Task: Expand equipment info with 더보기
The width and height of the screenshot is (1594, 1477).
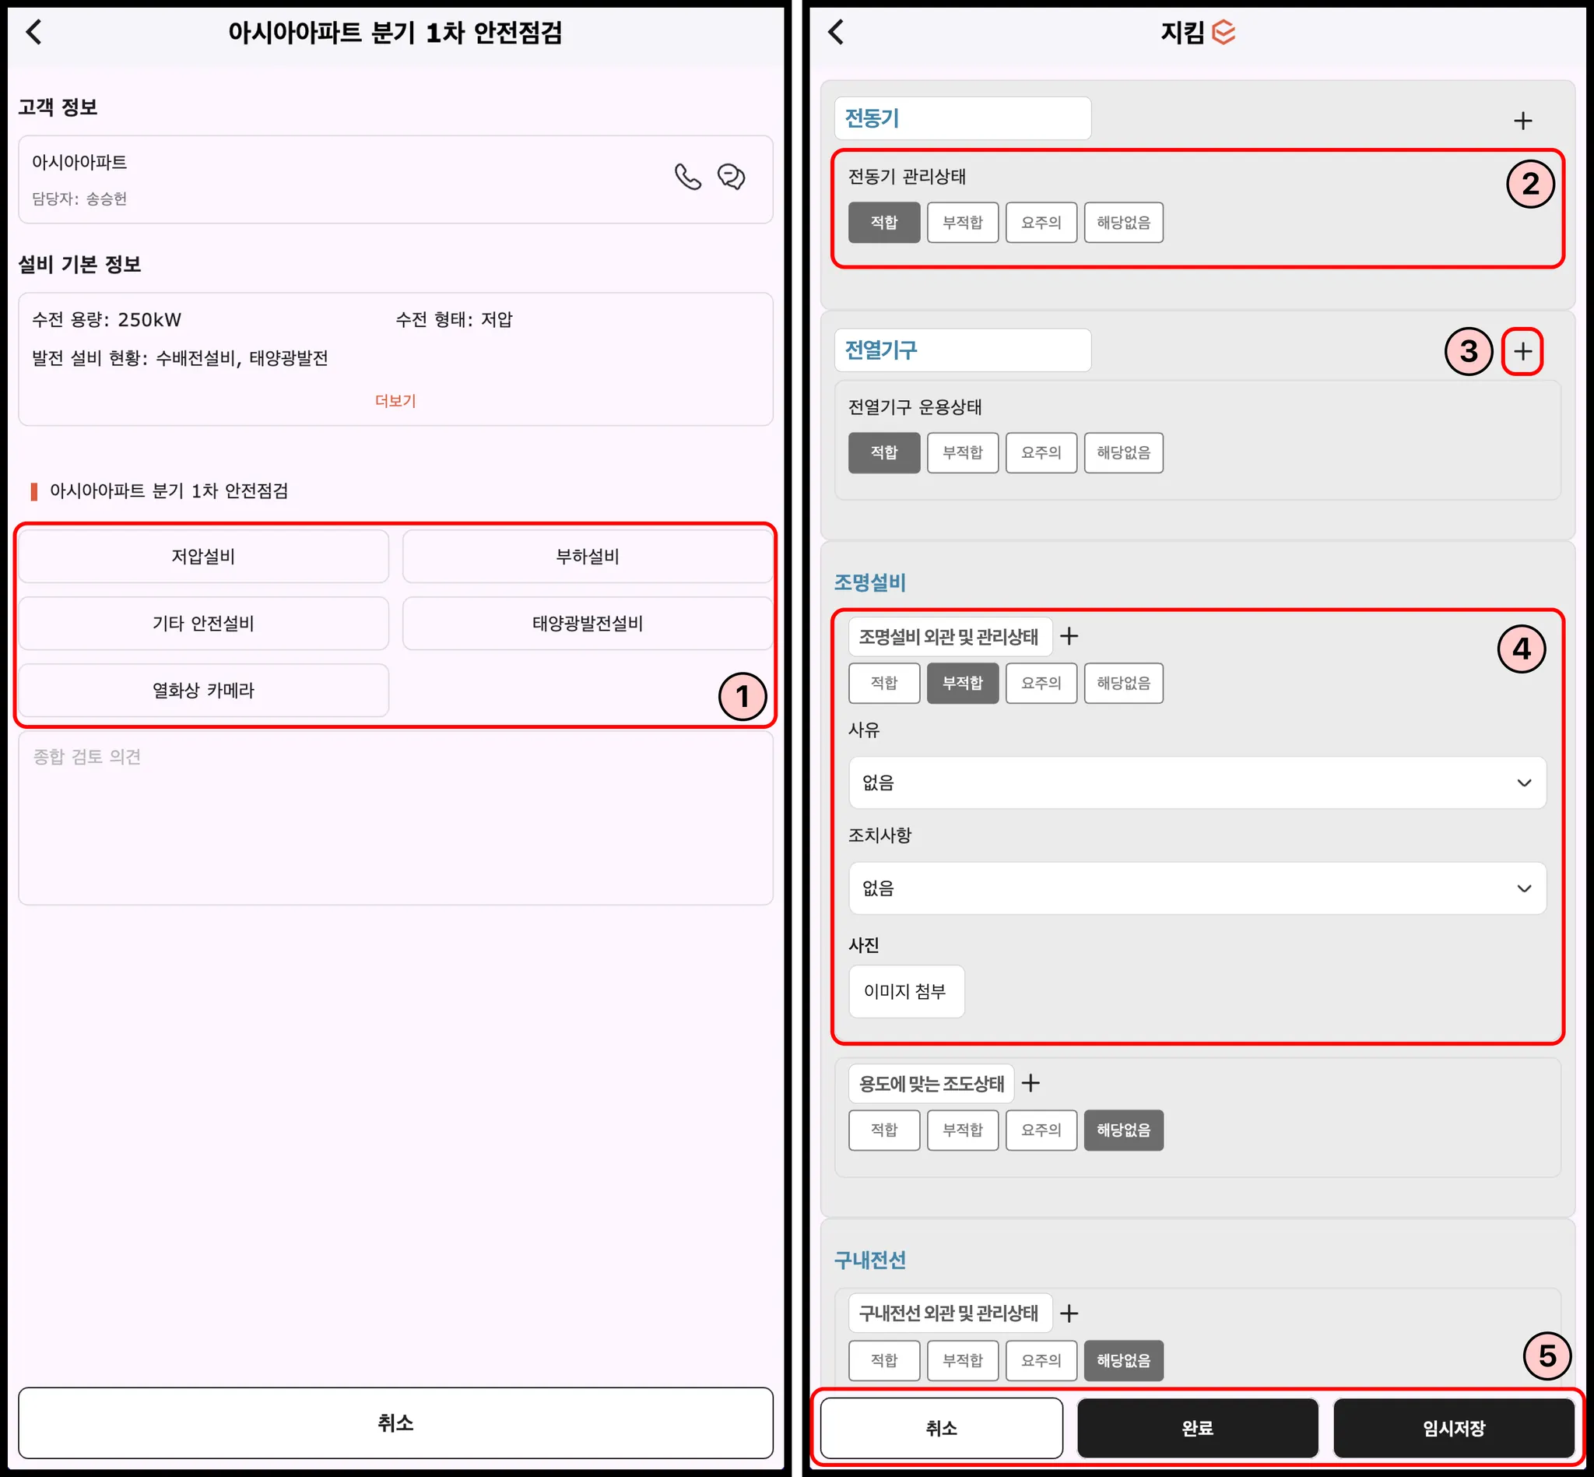Action: [x=395, y=400]
